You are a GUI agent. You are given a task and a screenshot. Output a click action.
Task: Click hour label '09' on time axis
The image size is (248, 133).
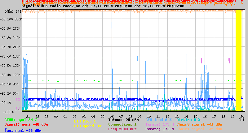click(x=140, y=117)
